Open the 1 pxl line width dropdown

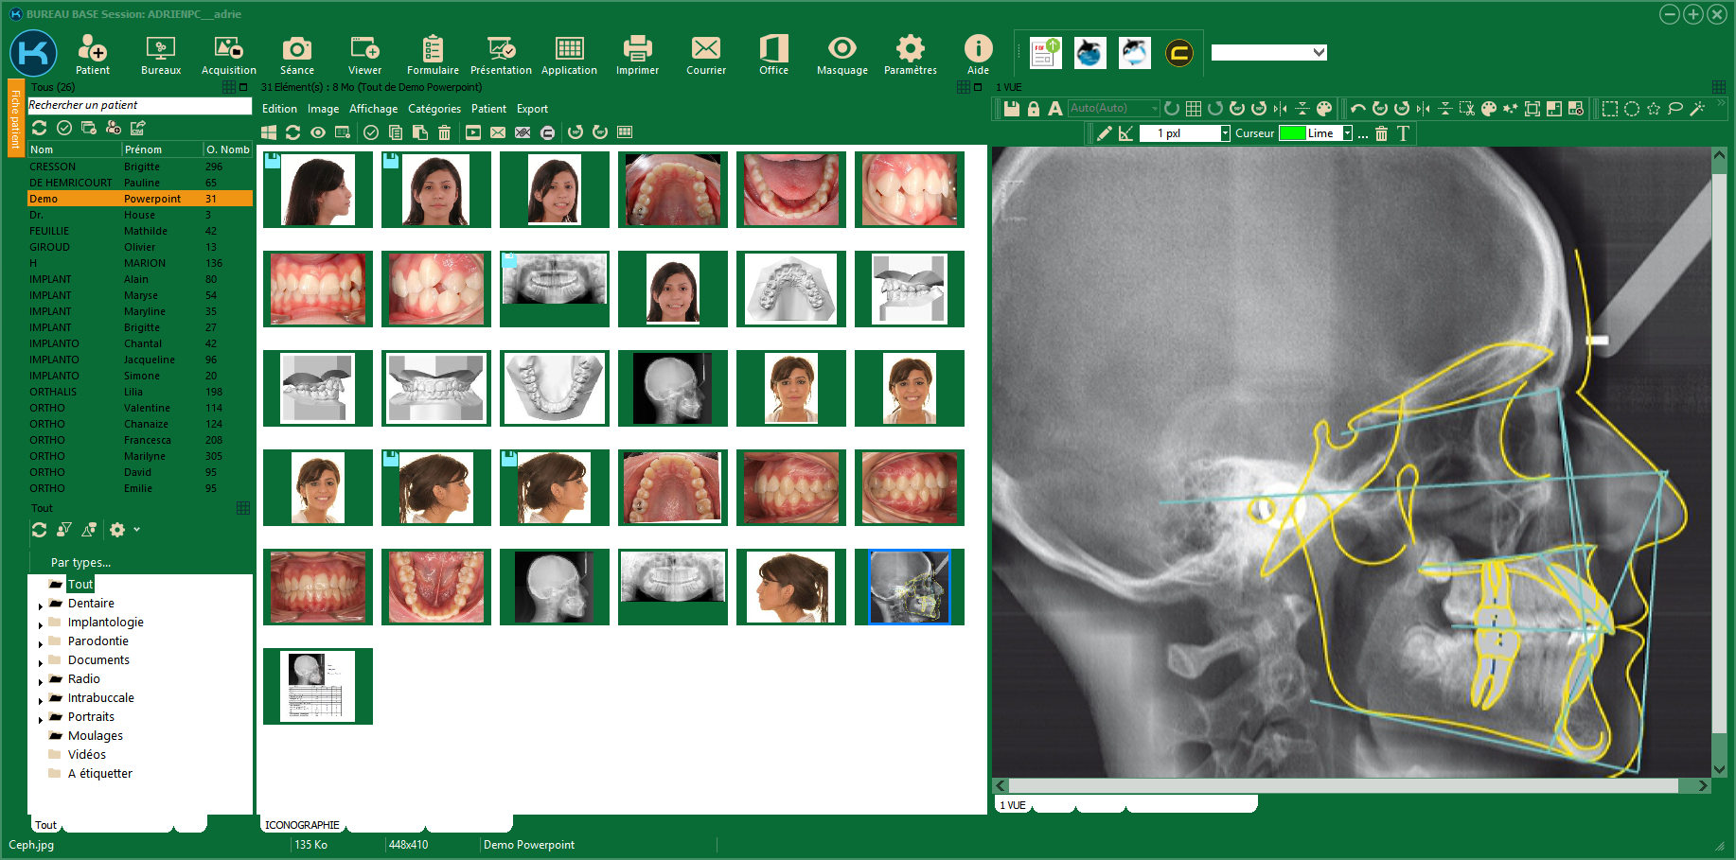(x=1225, y=133)
